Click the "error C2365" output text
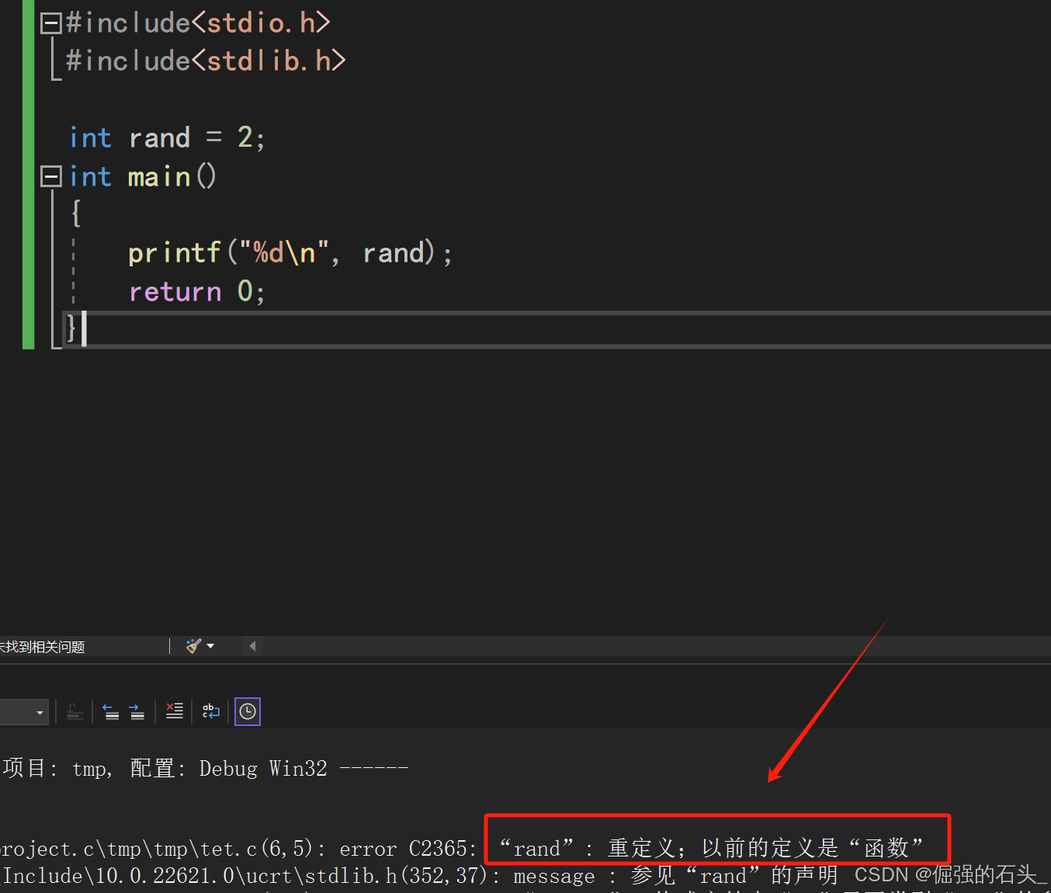Screen dimensions: 1051x893 click(x=408, y=849)
